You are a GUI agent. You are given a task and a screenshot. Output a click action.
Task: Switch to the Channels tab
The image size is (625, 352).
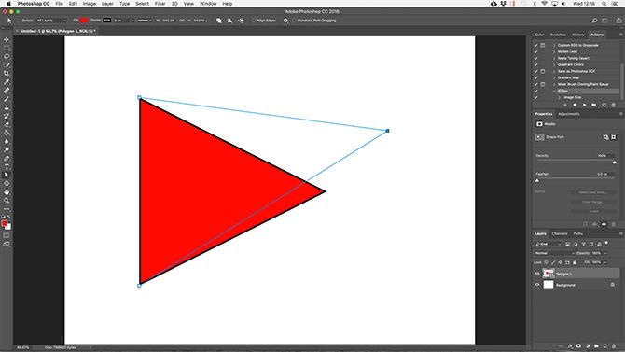pyautogui.click(x=559, y=233)
